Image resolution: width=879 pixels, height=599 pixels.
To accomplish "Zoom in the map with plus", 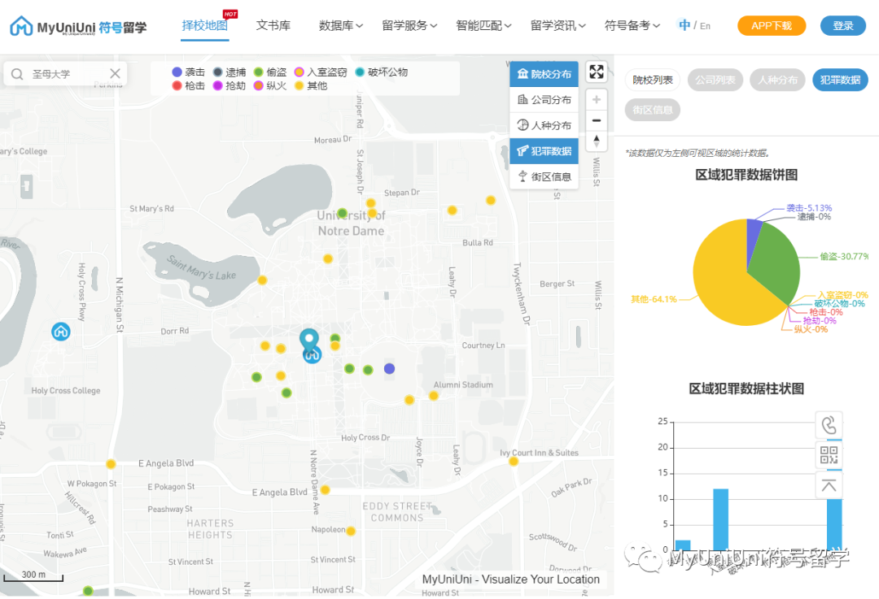I will pyautogui.click(x=597, y=100).
